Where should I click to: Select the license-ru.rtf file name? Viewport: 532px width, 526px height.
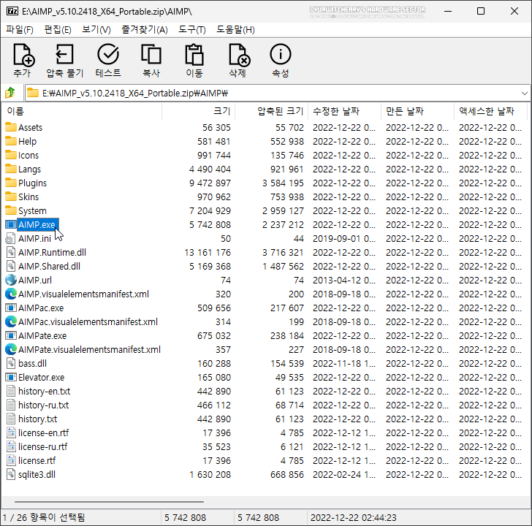(x=42, y=446)
